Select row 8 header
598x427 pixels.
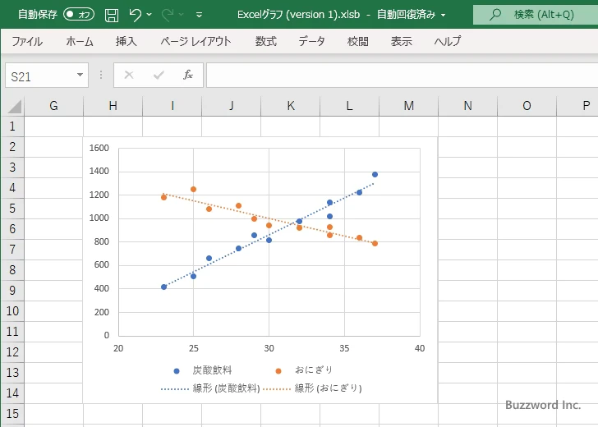point(12,270)
